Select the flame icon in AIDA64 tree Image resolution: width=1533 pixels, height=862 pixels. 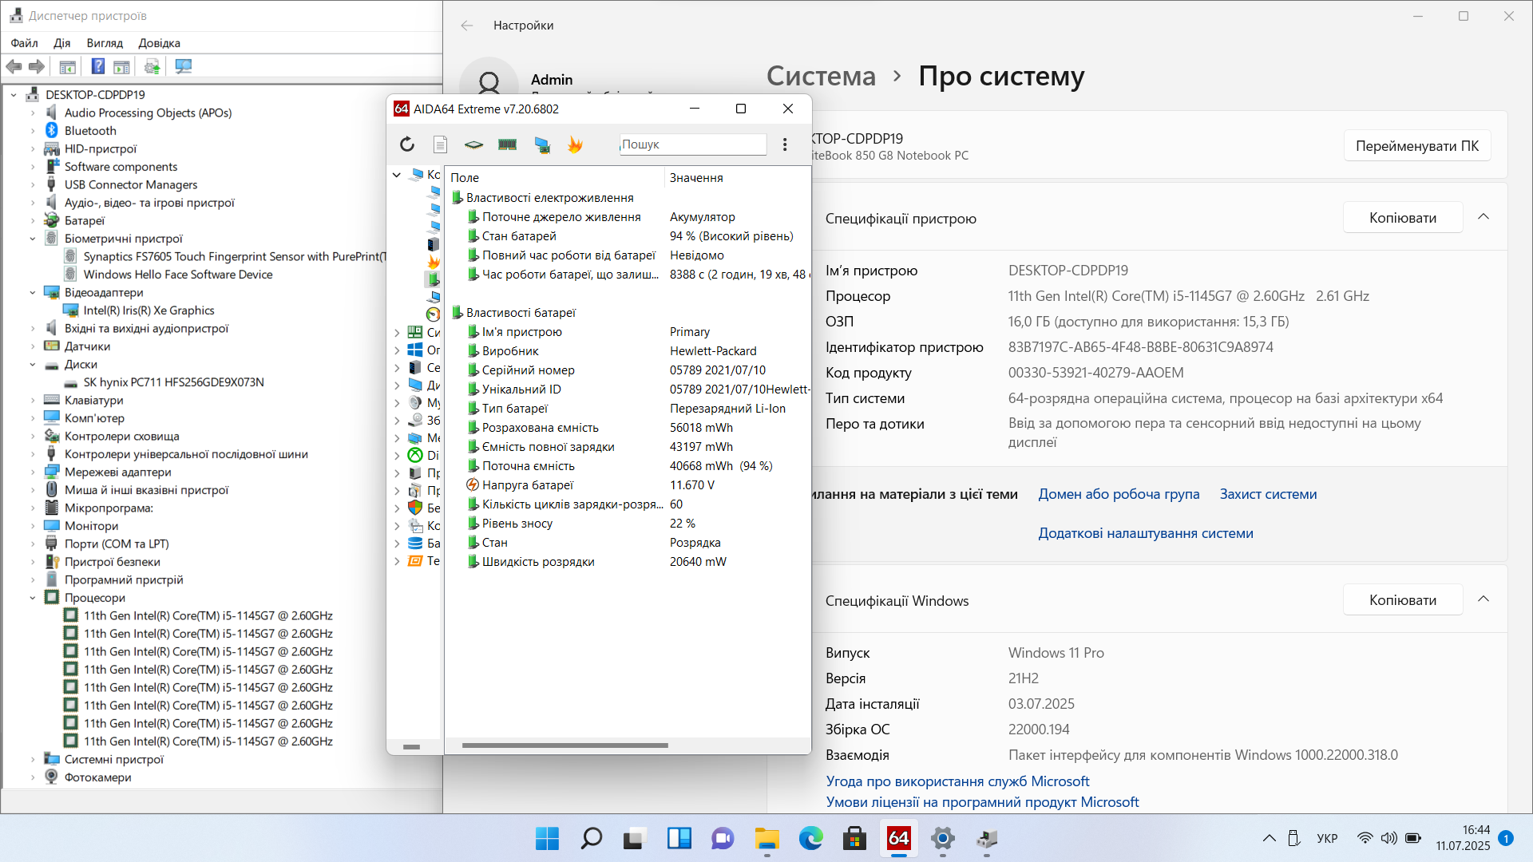[434, 262]
